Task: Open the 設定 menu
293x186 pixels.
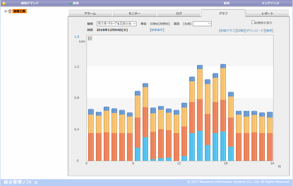Action: coord(227,3)
